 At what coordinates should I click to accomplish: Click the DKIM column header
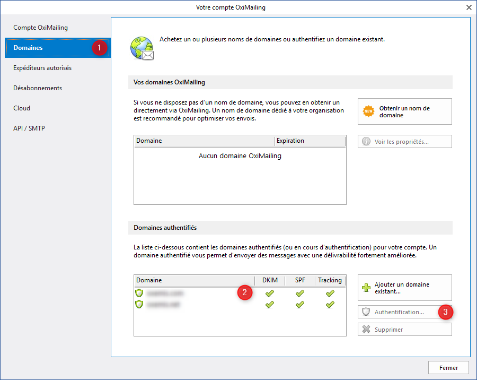(270, 280)
